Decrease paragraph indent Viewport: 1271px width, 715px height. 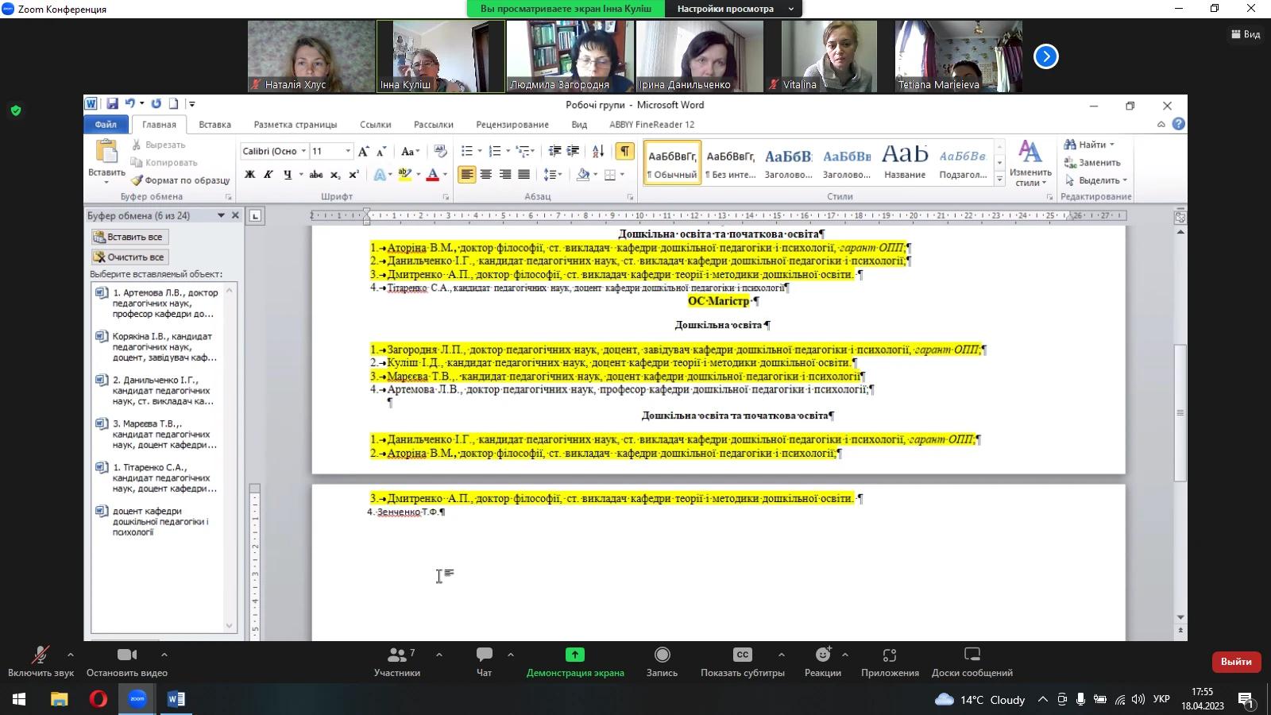(x=554, y=151)
